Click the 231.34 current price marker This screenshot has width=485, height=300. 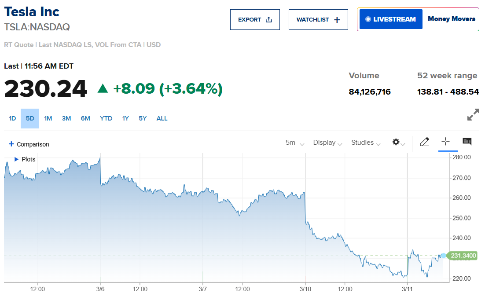463,256
